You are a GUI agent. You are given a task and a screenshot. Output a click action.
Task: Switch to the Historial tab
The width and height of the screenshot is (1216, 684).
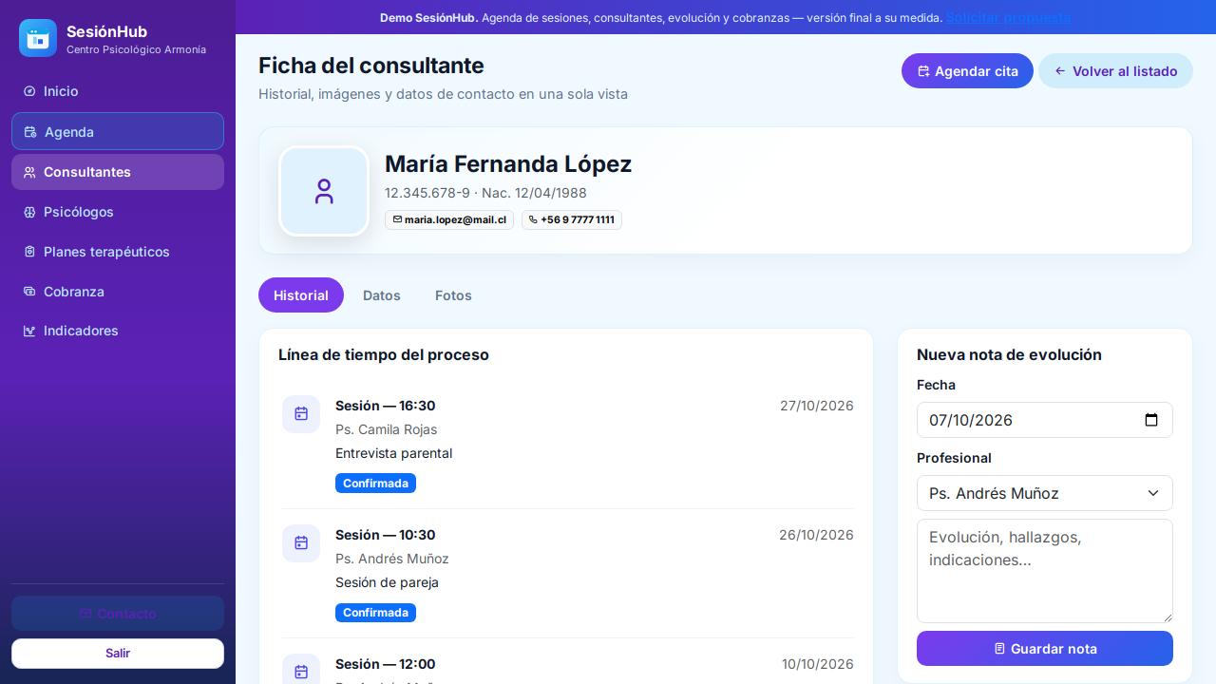click(301, 295)
